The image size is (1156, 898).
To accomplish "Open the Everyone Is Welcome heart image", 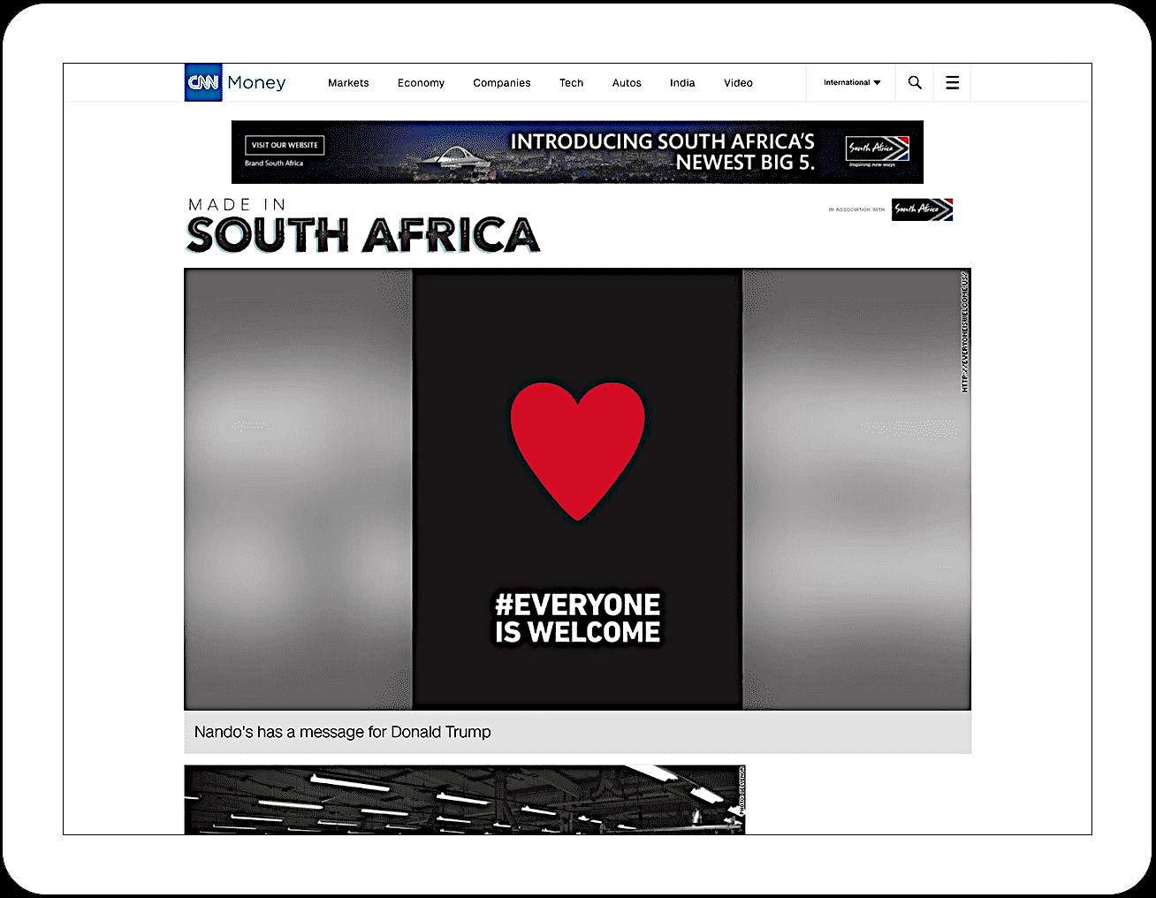I will (x=577, y=489).
